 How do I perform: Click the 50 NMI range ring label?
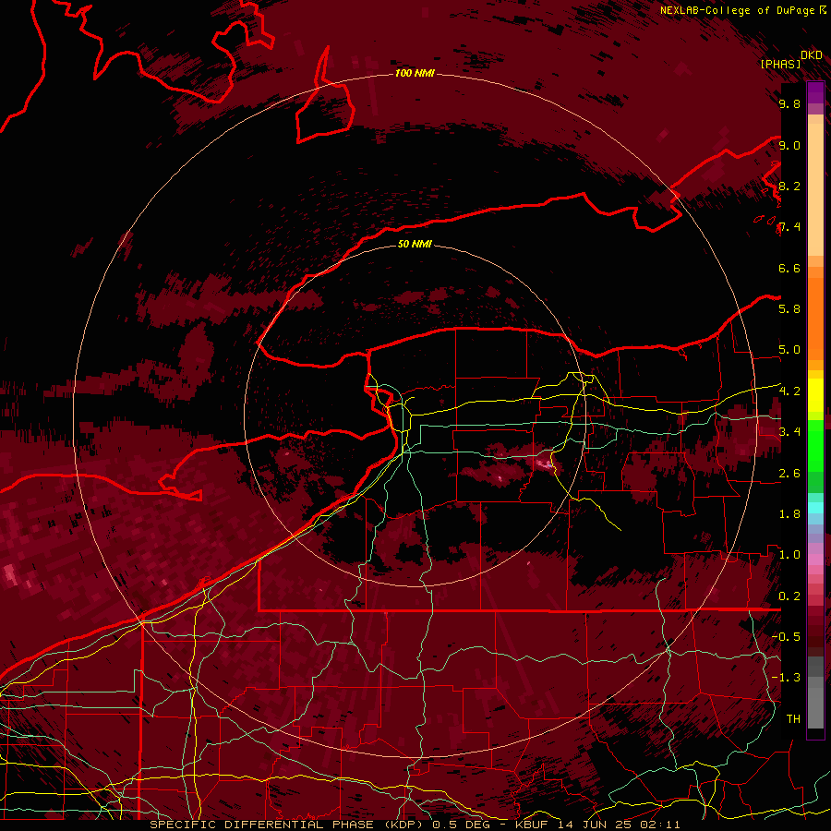415,244
